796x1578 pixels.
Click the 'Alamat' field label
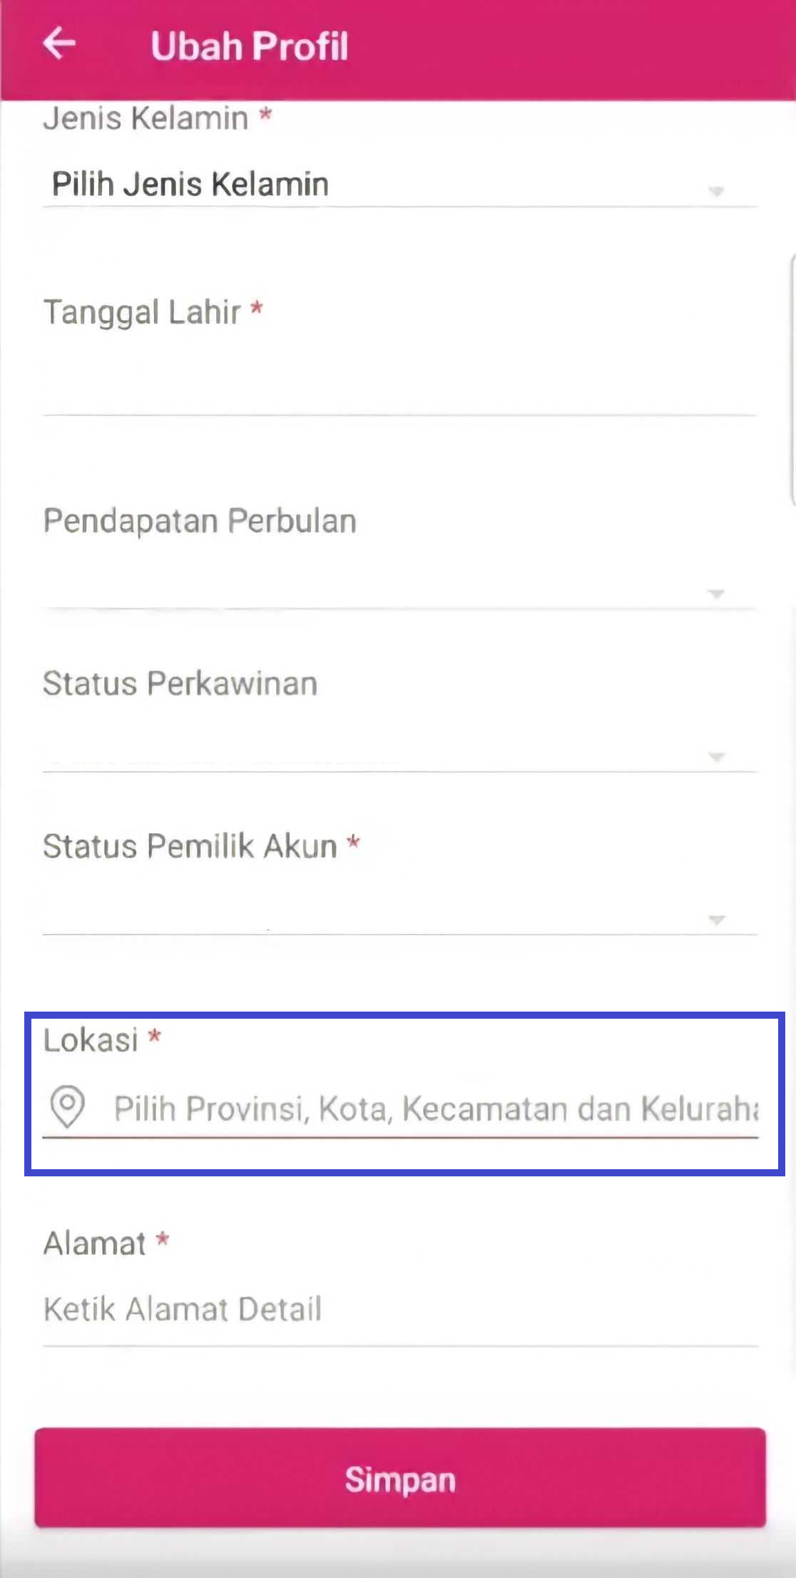95,1243
